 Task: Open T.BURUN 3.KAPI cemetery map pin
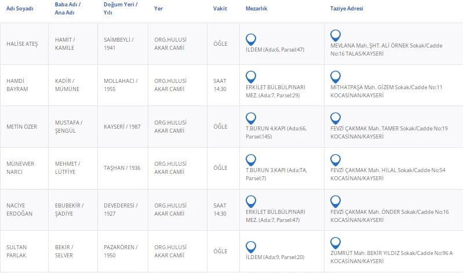251,159
